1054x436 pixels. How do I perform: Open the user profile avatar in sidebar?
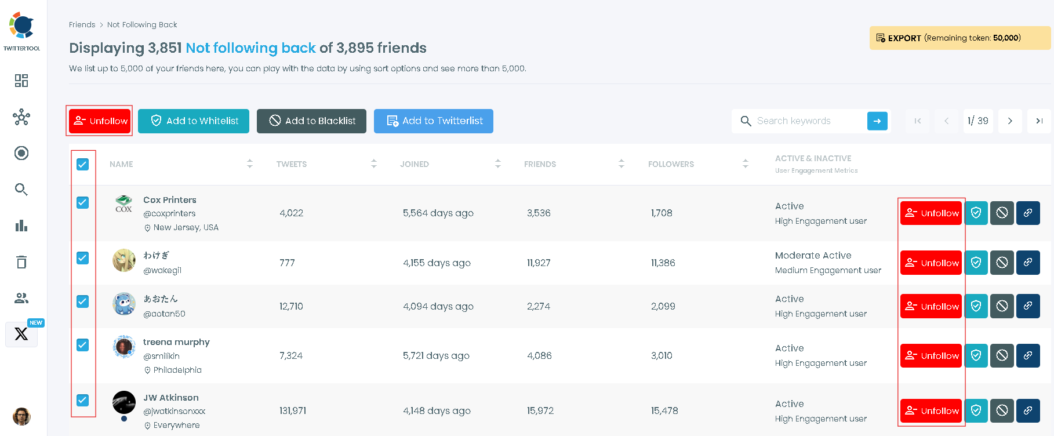pos(21,416)
